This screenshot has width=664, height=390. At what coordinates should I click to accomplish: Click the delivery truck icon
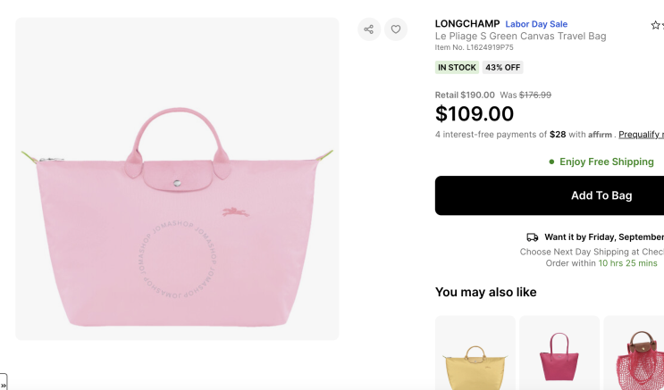point(533,237)
